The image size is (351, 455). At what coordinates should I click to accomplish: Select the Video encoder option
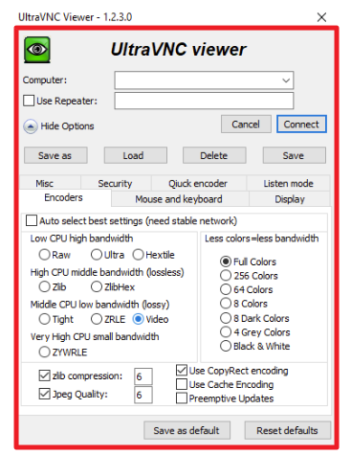(x=139, y=319)
